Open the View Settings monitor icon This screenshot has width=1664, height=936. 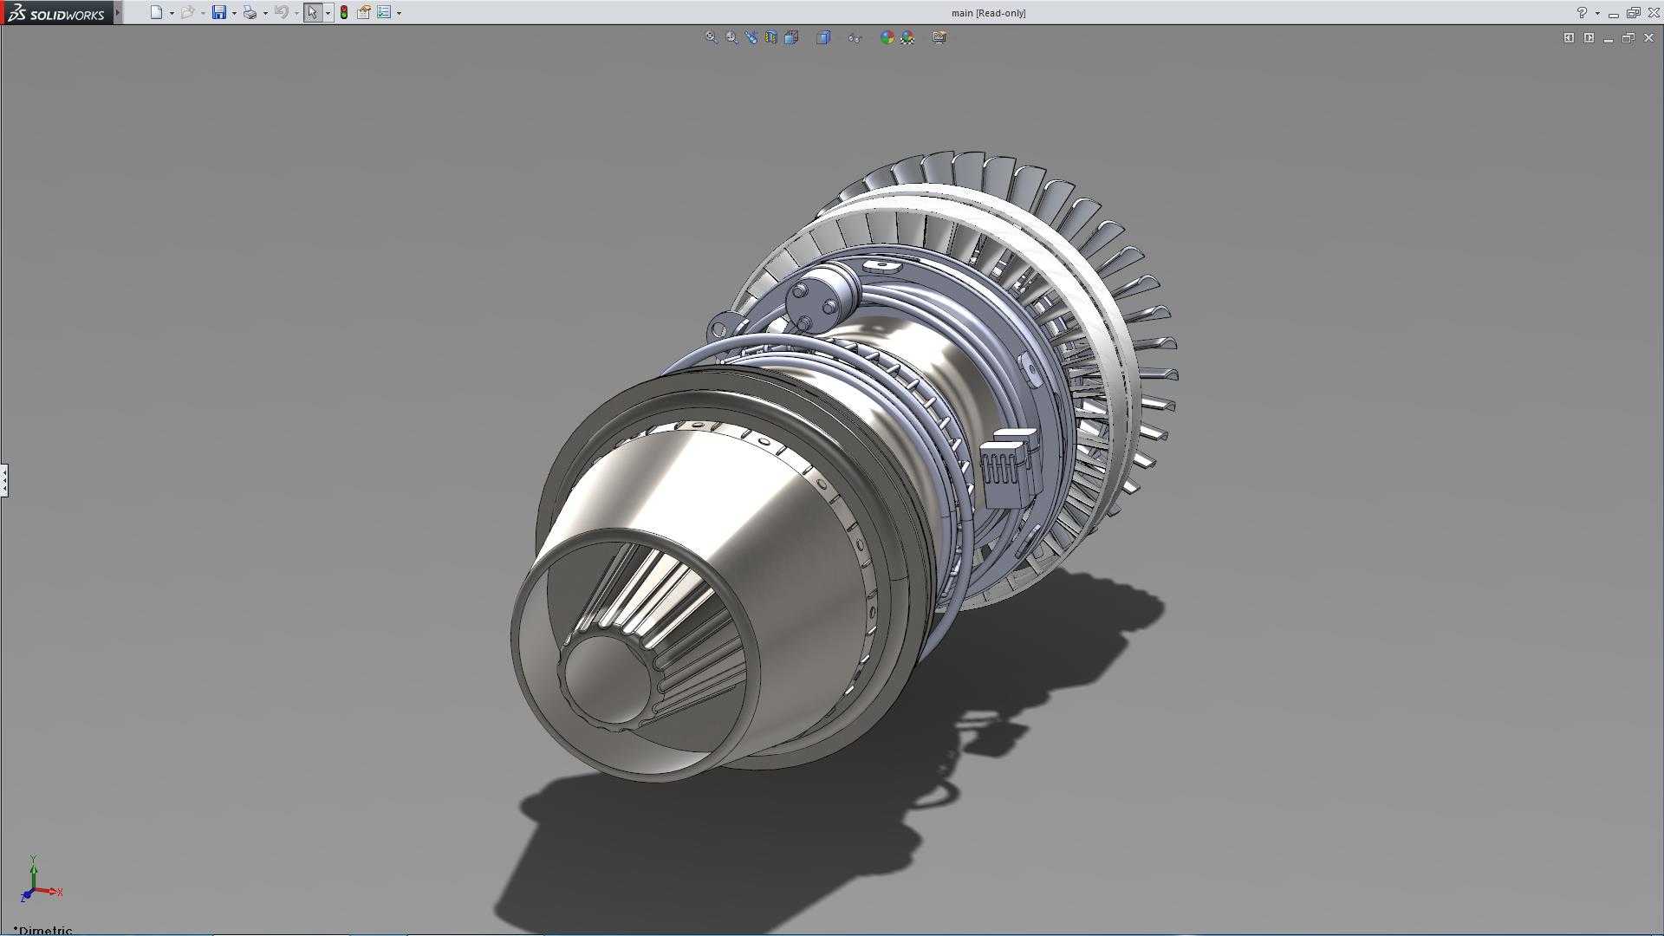[939, 37]
